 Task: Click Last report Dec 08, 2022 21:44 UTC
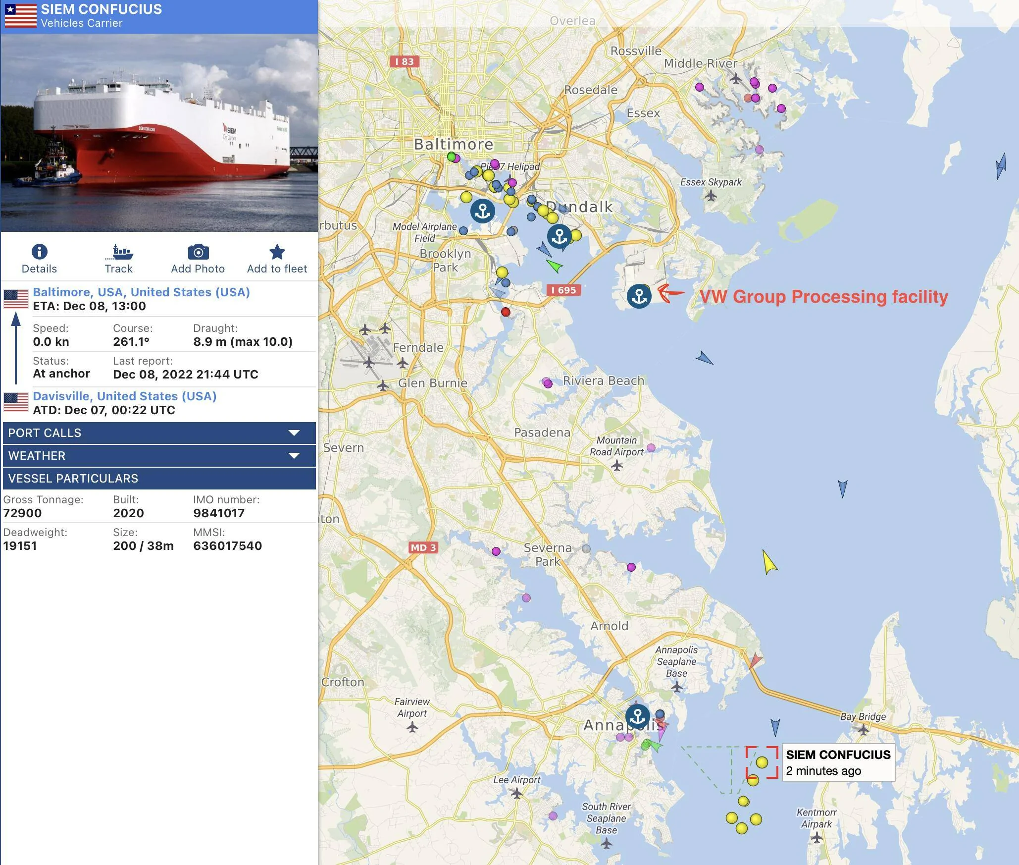click(x=186, y=374)
